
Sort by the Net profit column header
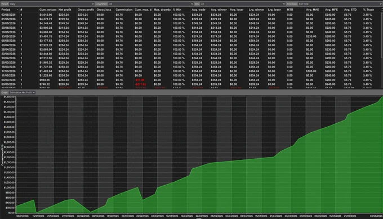coord(66,10)
